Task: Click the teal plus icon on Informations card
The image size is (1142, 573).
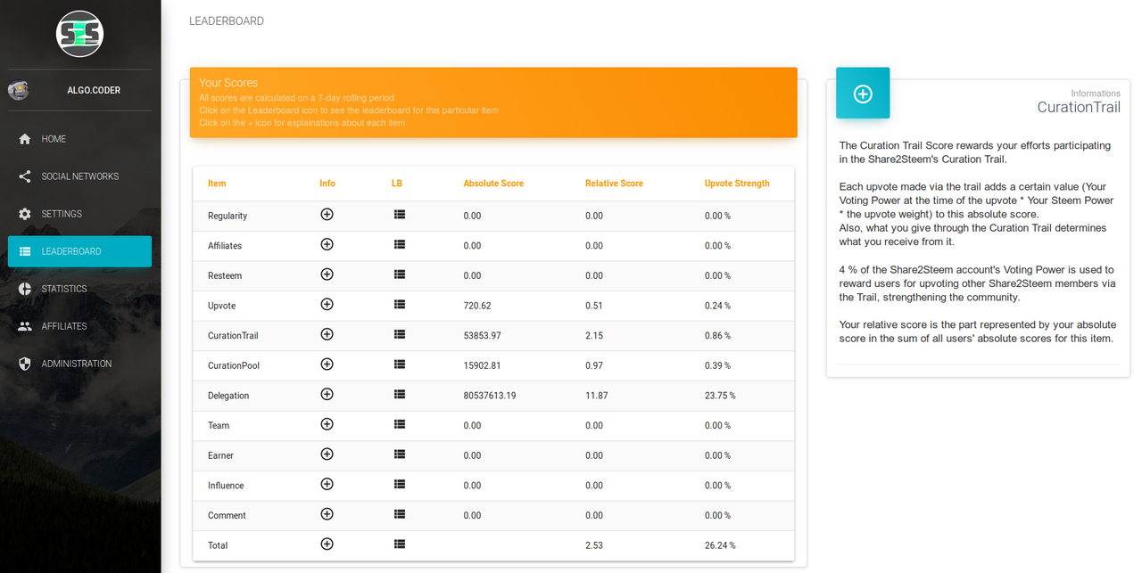Action: 863,94
